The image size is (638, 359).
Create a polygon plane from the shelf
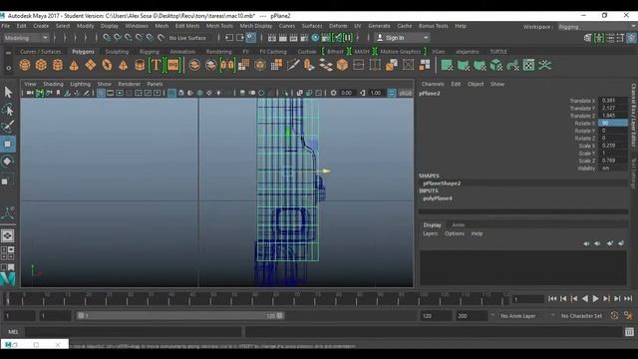(x=91, y=65)
